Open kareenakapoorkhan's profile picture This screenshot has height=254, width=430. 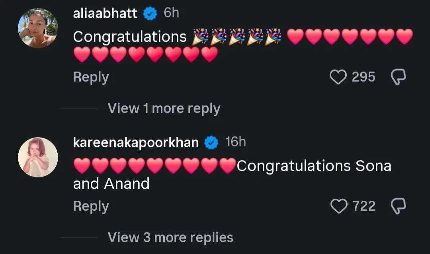point(38,157)
